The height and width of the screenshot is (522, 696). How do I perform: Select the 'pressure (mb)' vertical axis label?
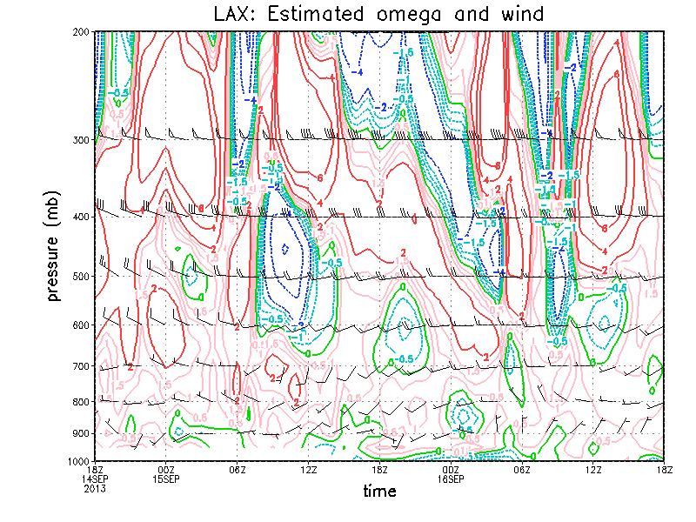click(54, 247)
